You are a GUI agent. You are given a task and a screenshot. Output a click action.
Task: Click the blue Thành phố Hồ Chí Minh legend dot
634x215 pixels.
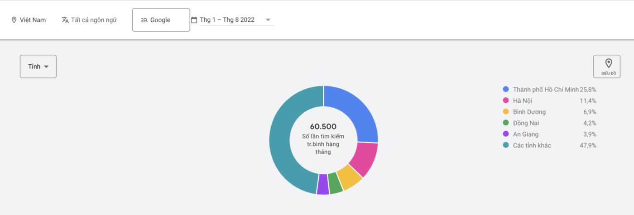506,90
